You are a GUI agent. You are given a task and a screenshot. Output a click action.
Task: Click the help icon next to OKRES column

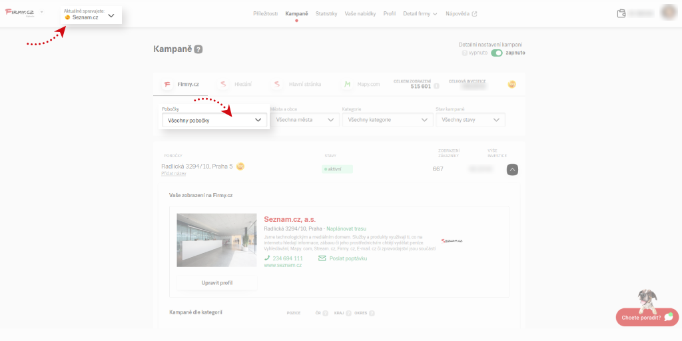point(372,313)
